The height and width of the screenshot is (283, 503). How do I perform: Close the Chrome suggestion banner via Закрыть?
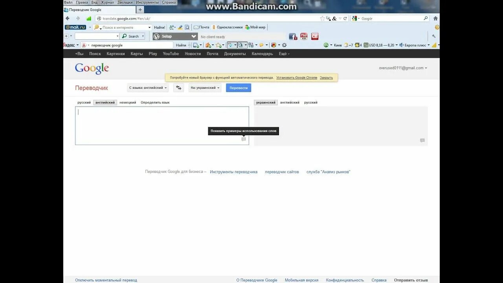pos(326,78)
